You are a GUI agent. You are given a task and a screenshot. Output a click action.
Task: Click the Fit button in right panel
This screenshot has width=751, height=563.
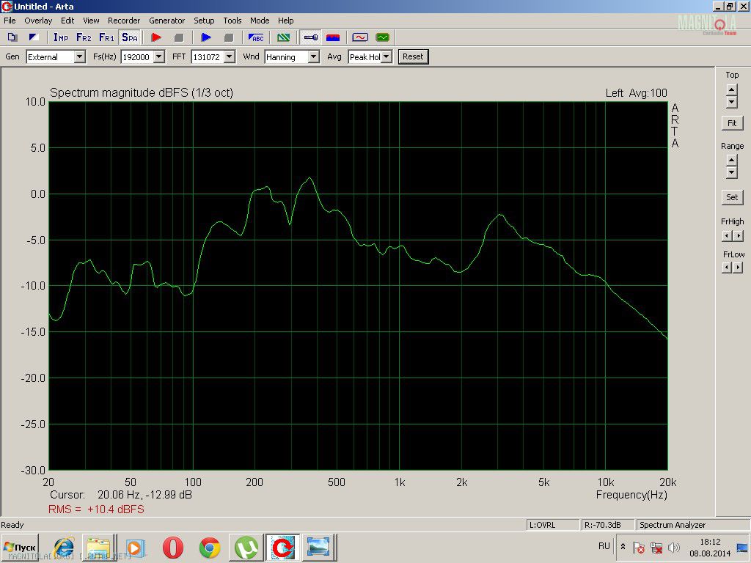click(x=732, y=123)
